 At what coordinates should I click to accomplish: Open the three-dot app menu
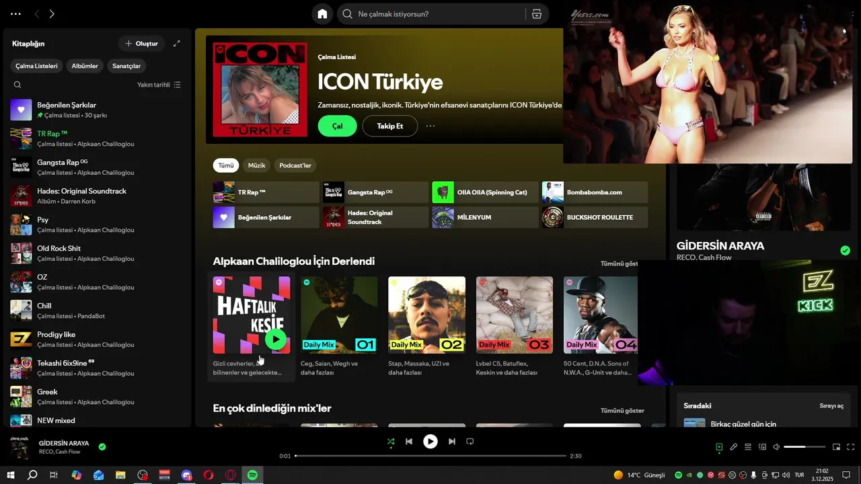[15, 13]
